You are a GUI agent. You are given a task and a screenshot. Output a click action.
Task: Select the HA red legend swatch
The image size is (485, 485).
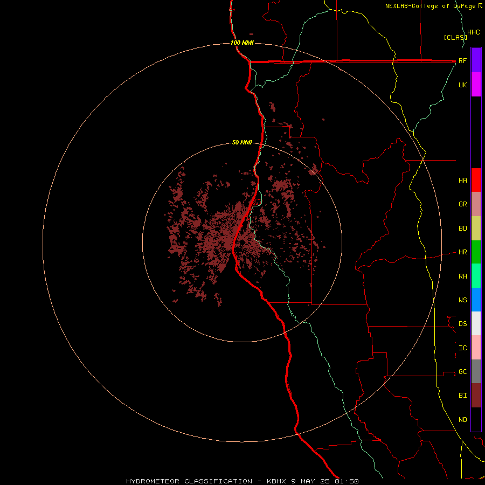click(476, 180)
